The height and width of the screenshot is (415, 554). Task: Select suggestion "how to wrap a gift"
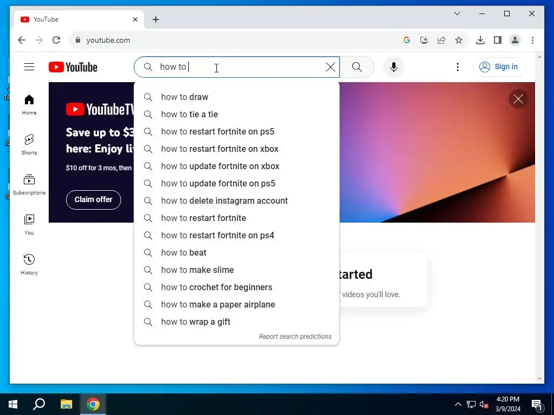pyautogui.click(x=237, y=322)
